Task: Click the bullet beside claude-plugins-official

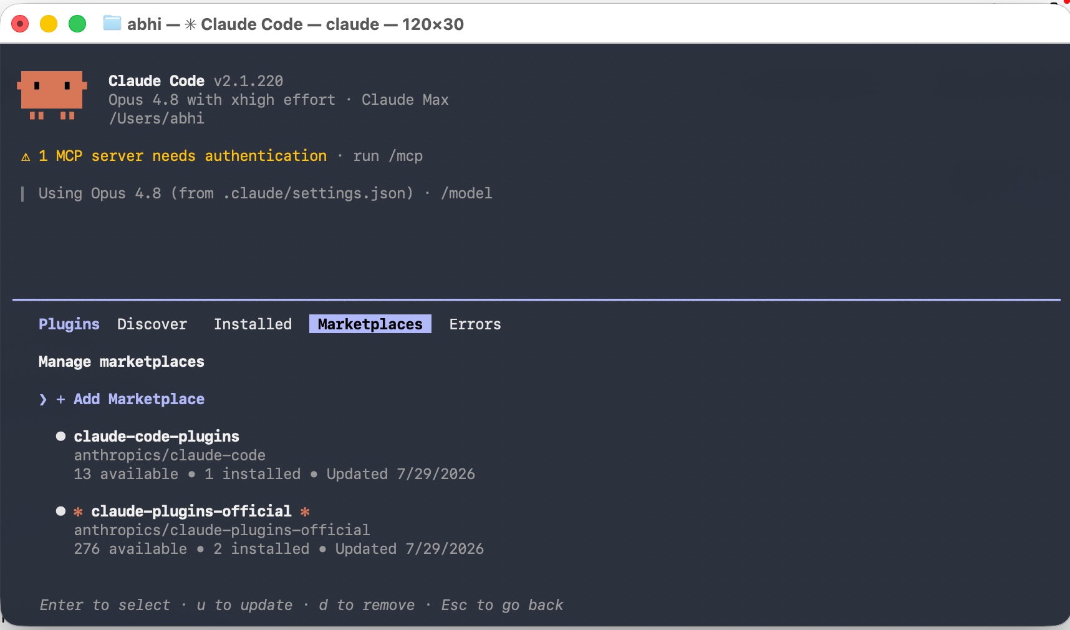Action: tap(60, 511)
